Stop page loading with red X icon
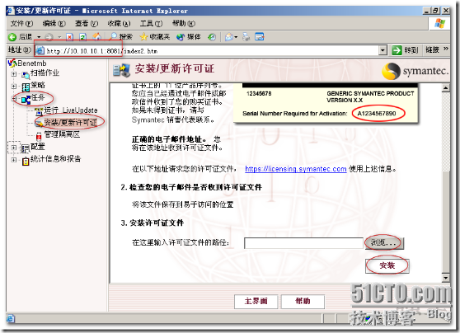The width and height of the screenshot is (460, 333). pos(69,37)
